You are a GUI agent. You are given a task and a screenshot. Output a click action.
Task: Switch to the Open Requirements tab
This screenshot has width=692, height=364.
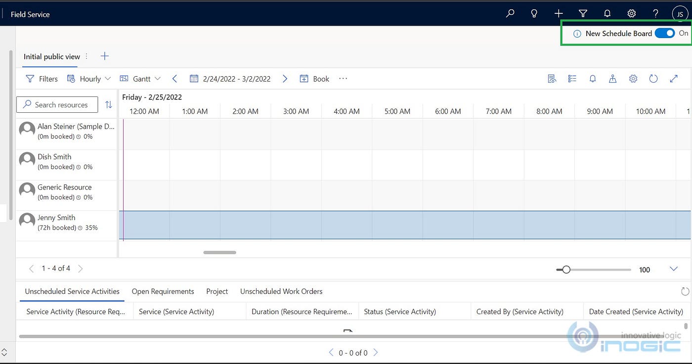click(x=163, y=291)
